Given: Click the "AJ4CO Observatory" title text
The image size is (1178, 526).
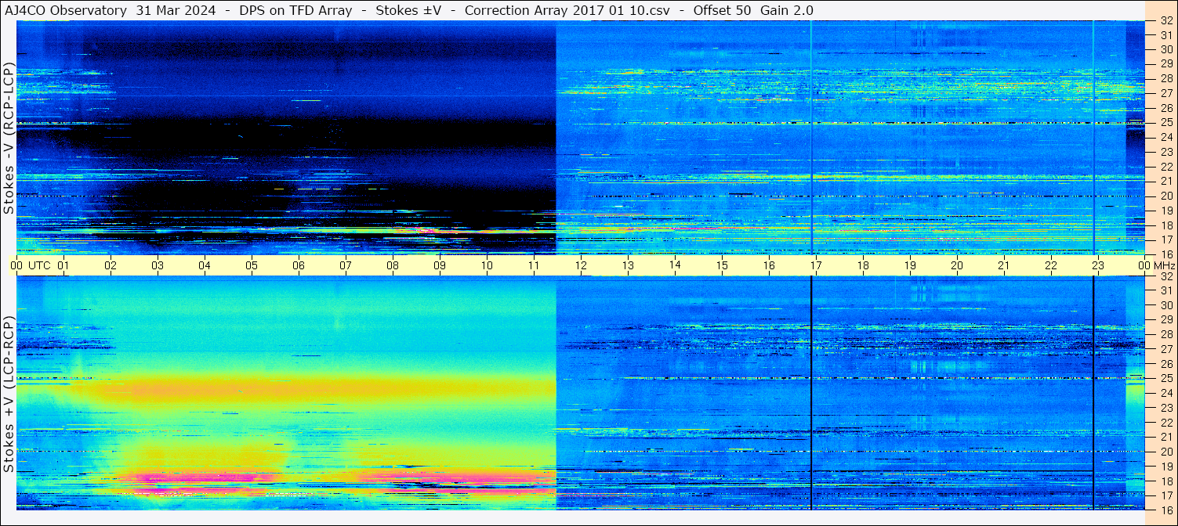Looking at the screenshot, I should (x=66, y=10).
